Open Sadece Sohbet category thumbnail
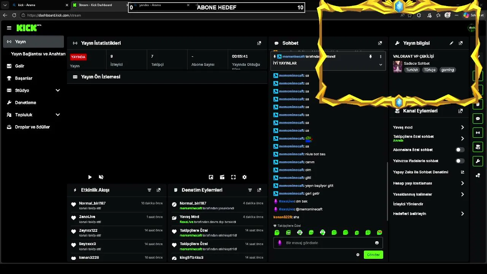487x274 pixels. pyautogui.click(x=397, y=67)
